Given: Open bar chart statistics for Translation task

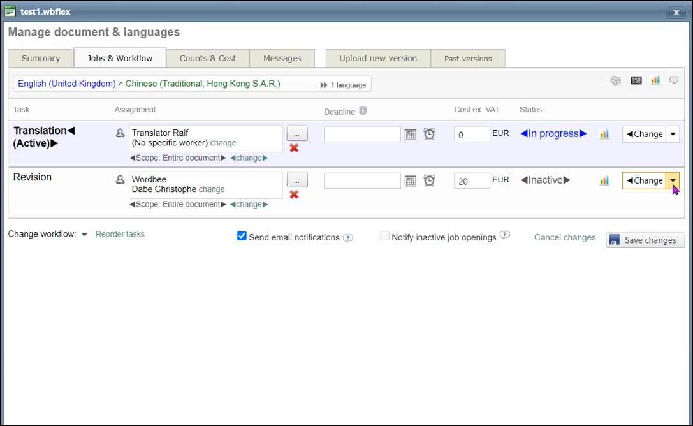Looking at the screenshot, I should pos(604,135).
